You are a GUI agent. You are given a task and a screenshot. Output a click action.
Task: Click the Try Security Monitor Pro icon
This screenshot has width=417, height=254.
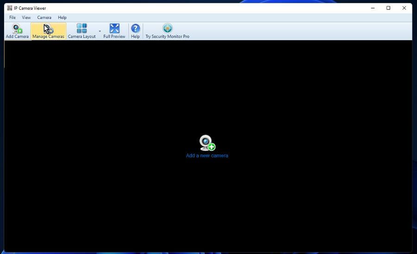click(167, 29)
